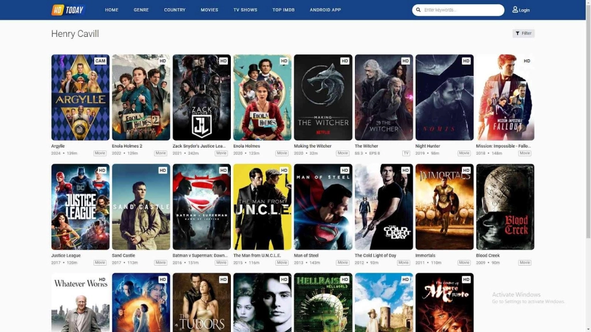This screenshot has height=332, width=591.
Task: Open the TV Shows menu
Action: [245, 10]
